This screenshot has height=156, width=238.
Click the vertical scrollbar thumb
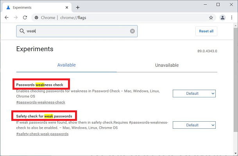(235, 79)
